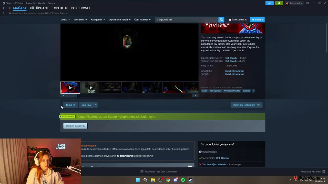Viewport: 328px width, 184px height.
Task: Open the Mob Entertainment developer link
Action: coord(235,71)
